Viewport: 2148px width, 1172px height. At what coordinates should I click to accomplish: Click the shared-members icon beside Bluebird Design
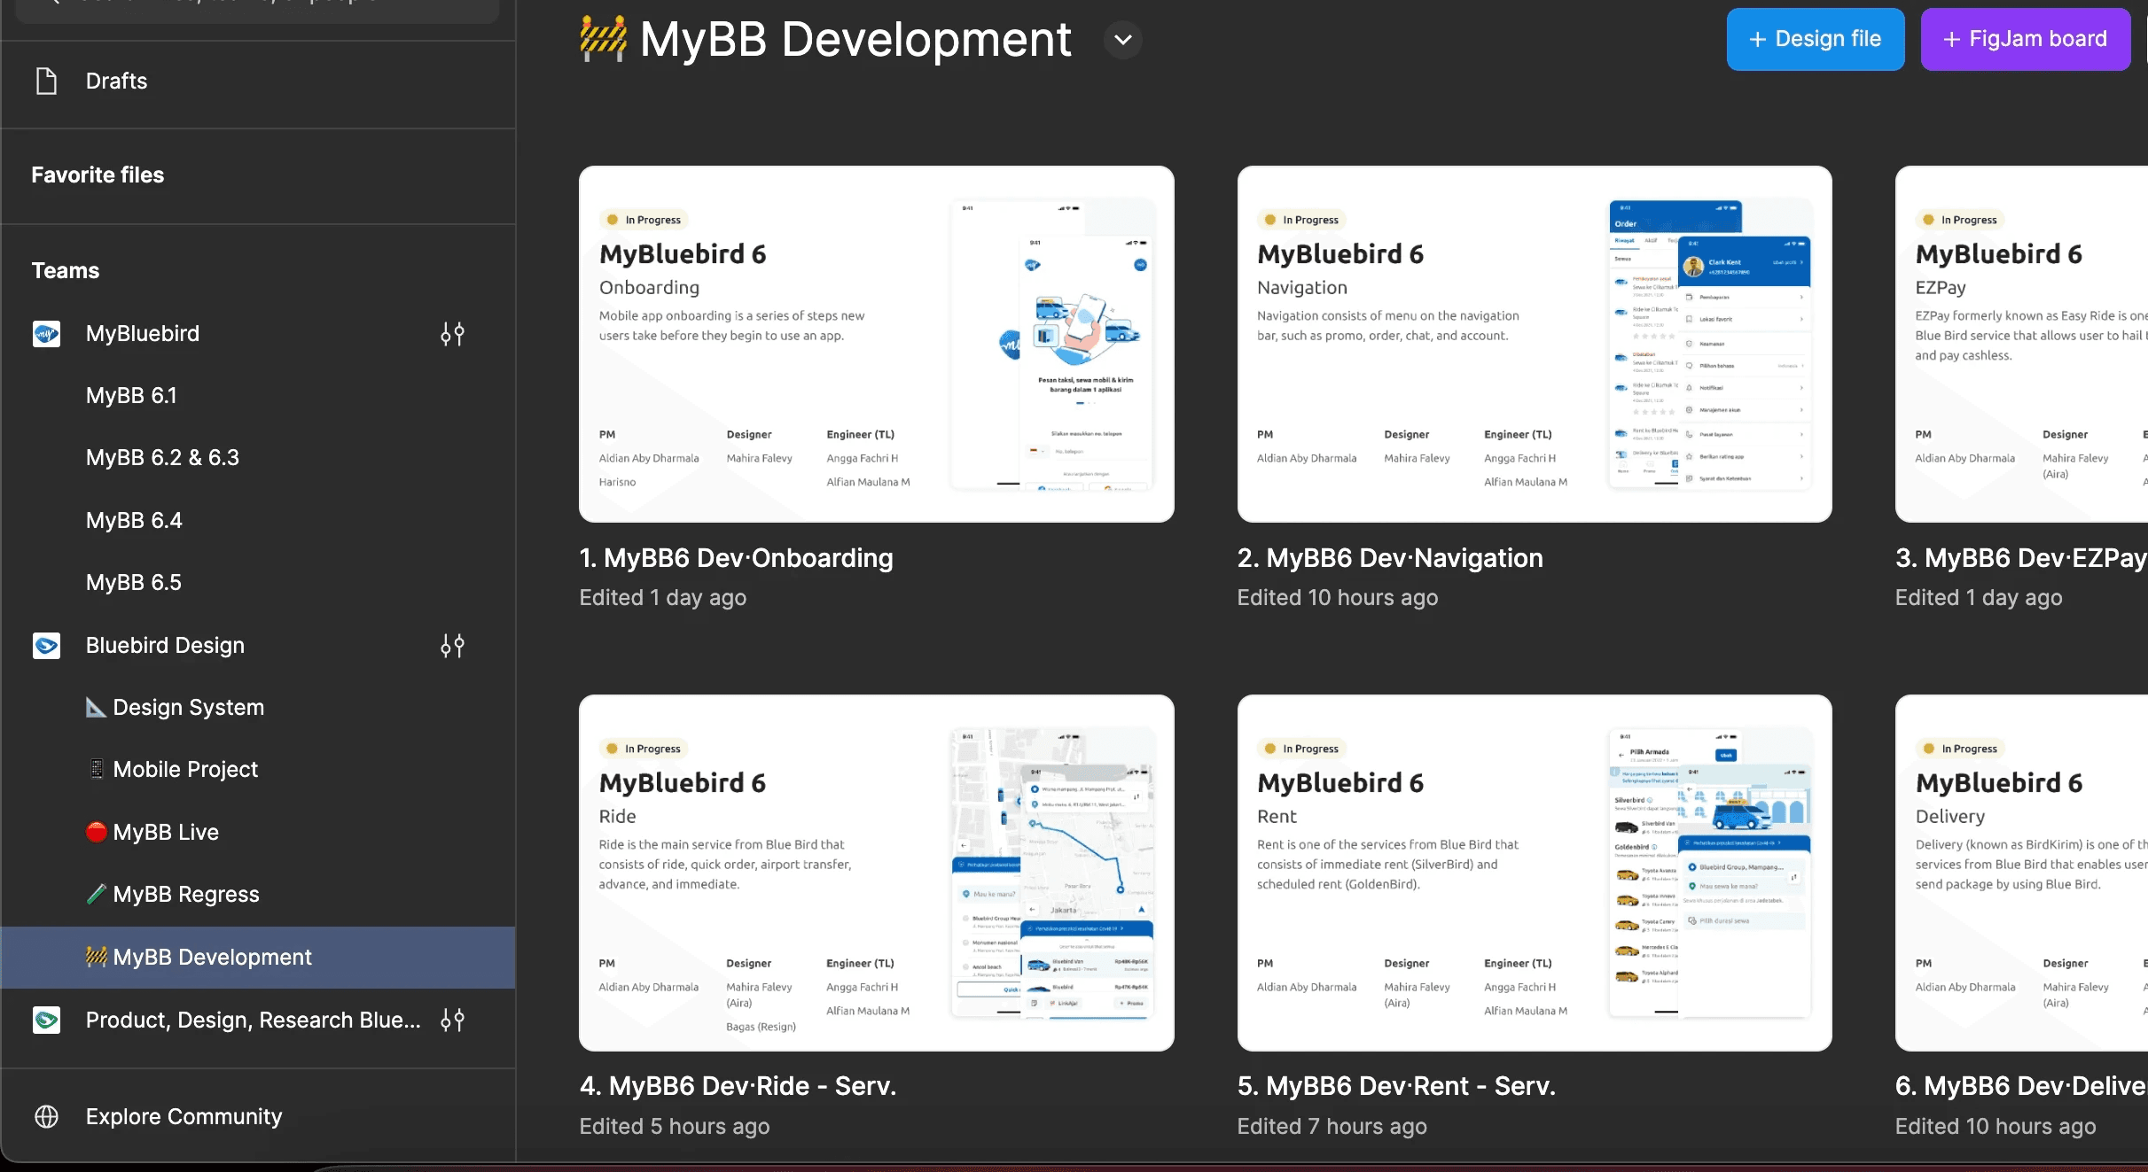[451, 646]
